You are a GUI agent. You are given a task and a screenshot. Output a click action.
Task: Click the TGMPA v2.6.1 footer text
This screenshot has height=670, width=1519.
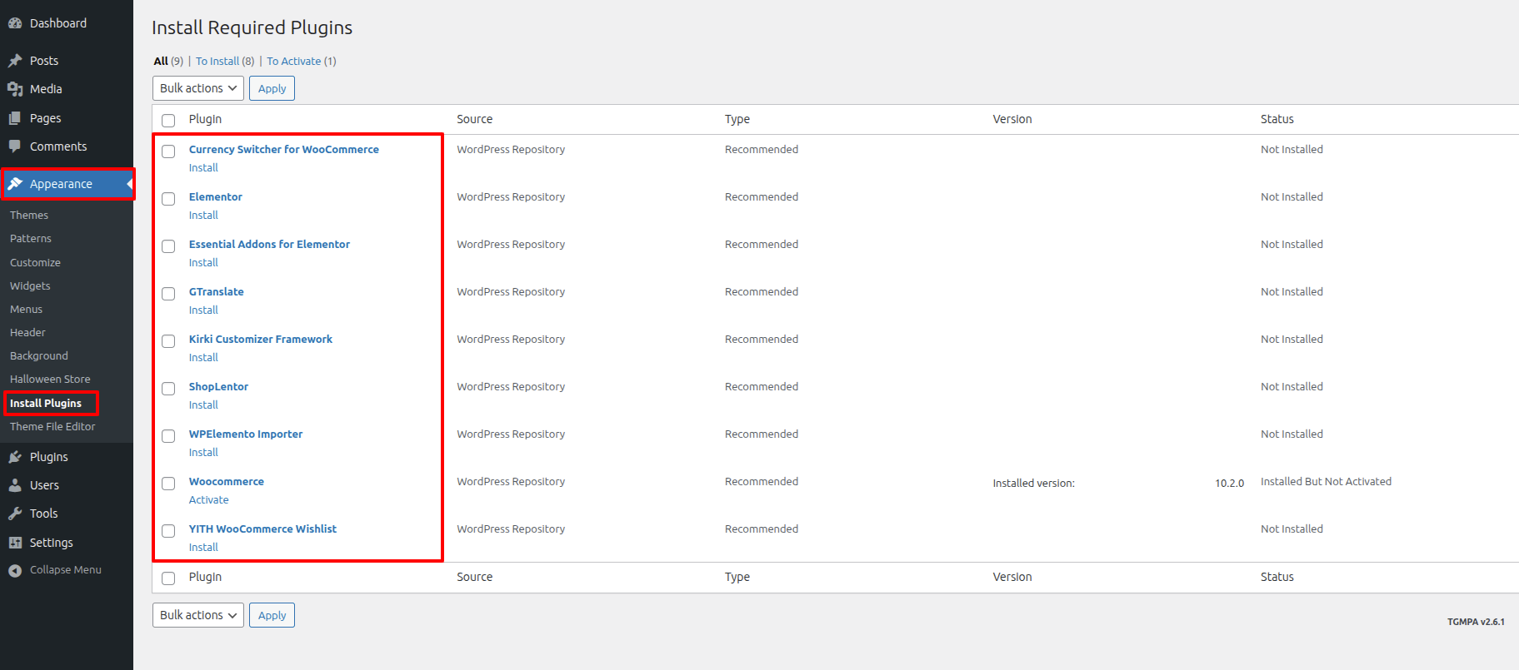tap(1476, 622)
